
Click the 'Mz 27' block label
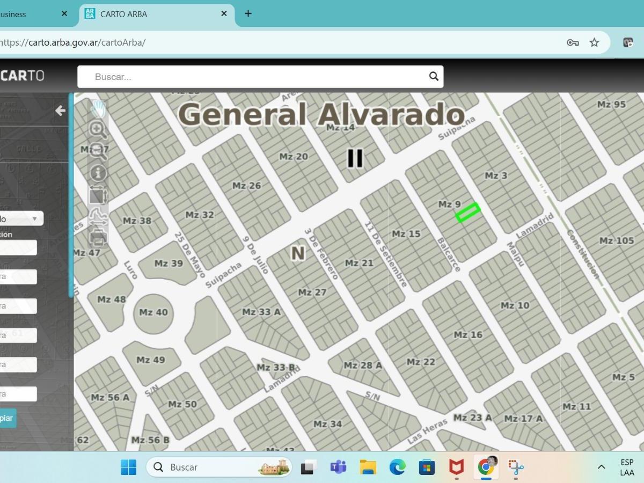[312, 292]
